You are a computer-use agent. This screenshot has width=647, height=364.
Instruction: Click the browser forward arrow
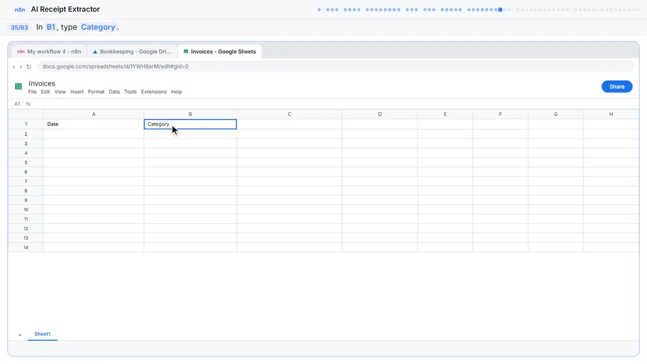coord(21,67)
